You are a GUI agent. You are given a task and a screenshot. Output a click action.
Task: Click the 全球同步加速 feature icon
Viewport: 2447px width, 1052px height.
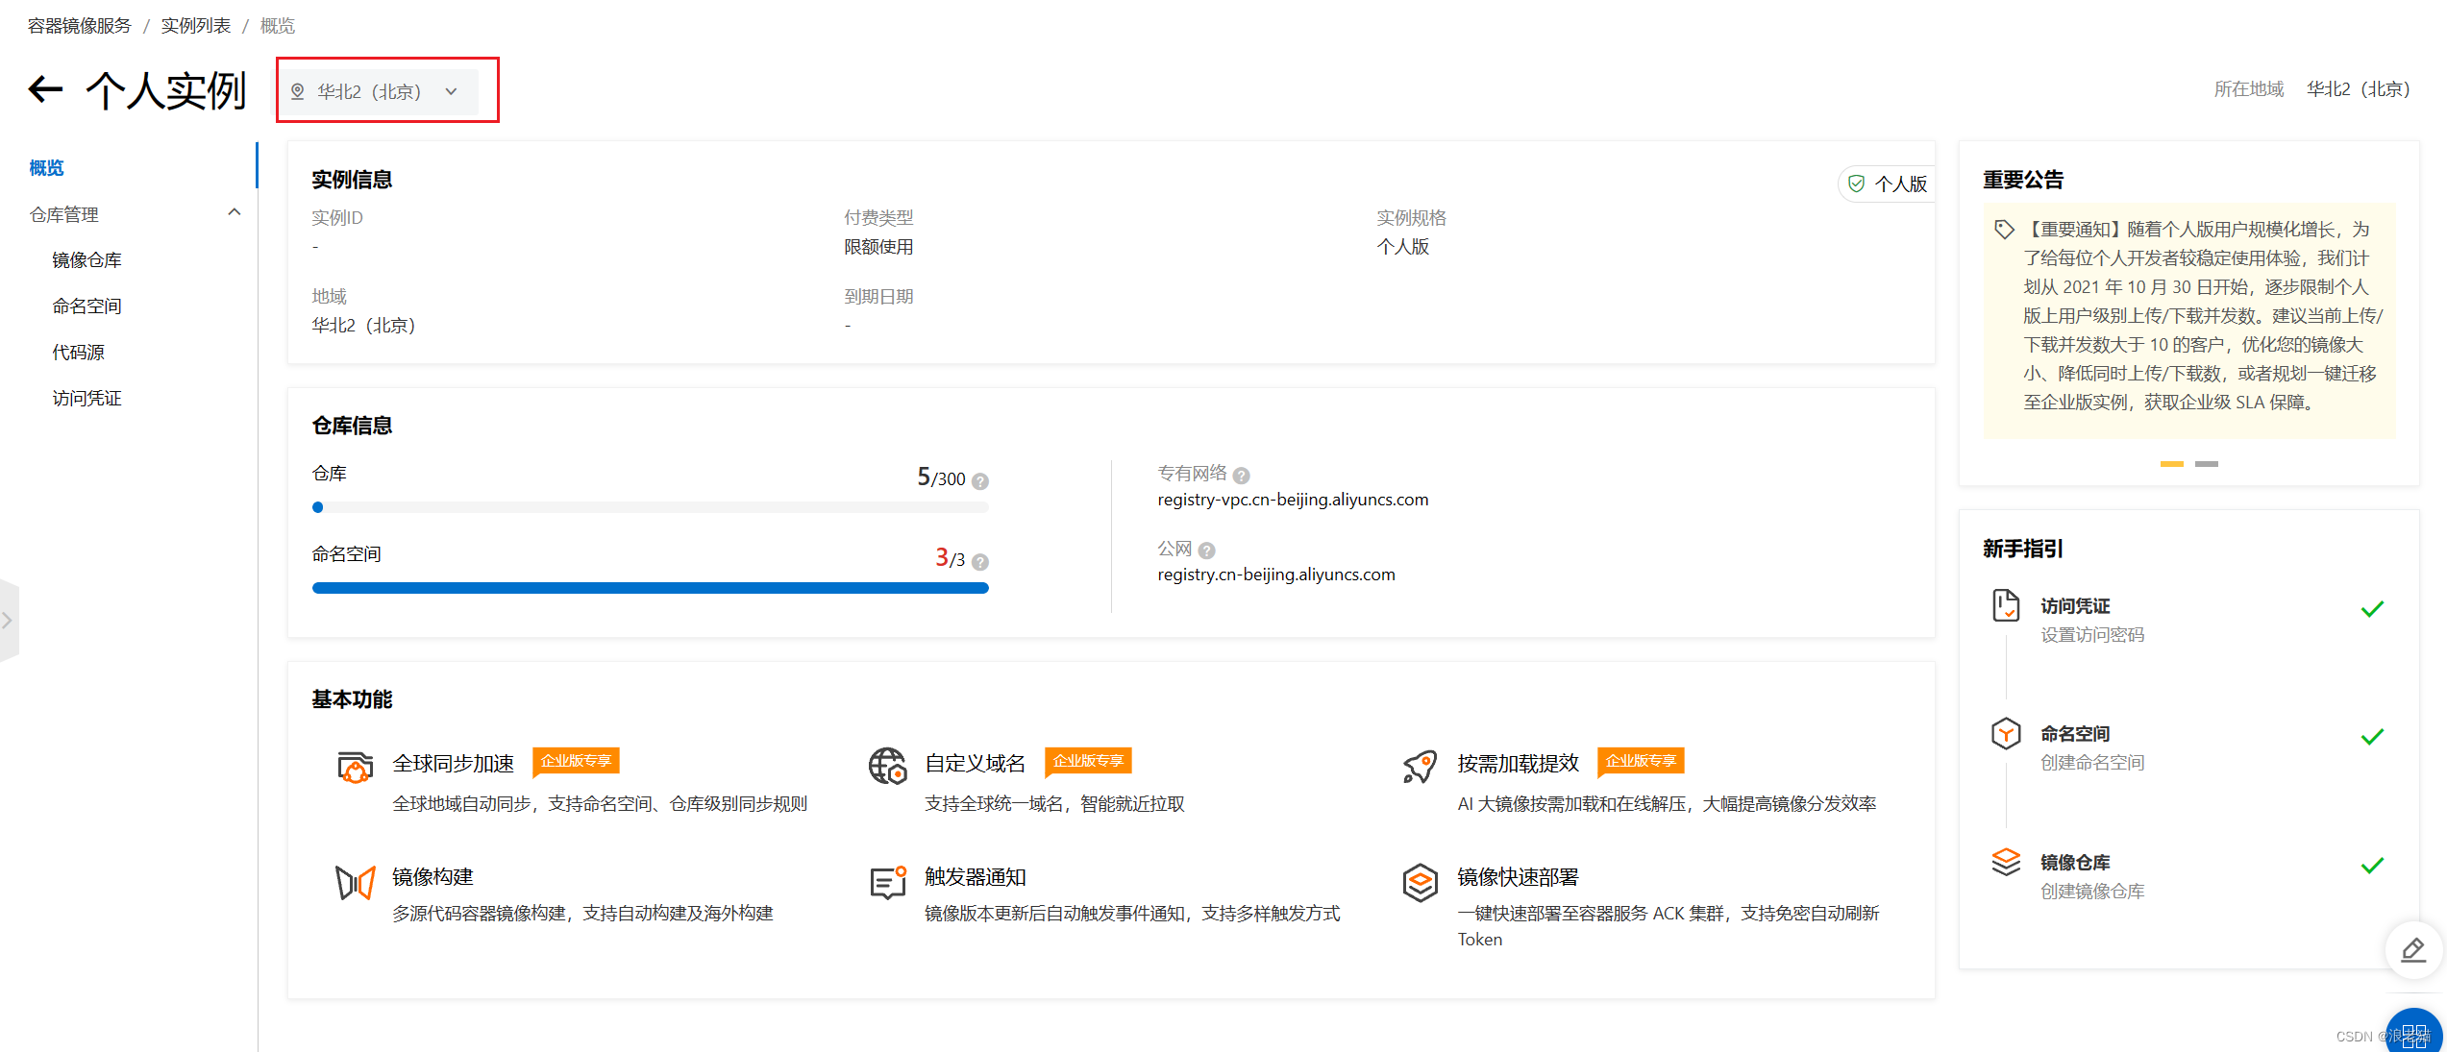[x=355, y=767]
